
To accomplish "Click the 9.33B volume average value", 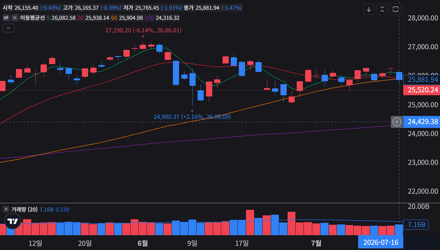I will click(62, 210).
